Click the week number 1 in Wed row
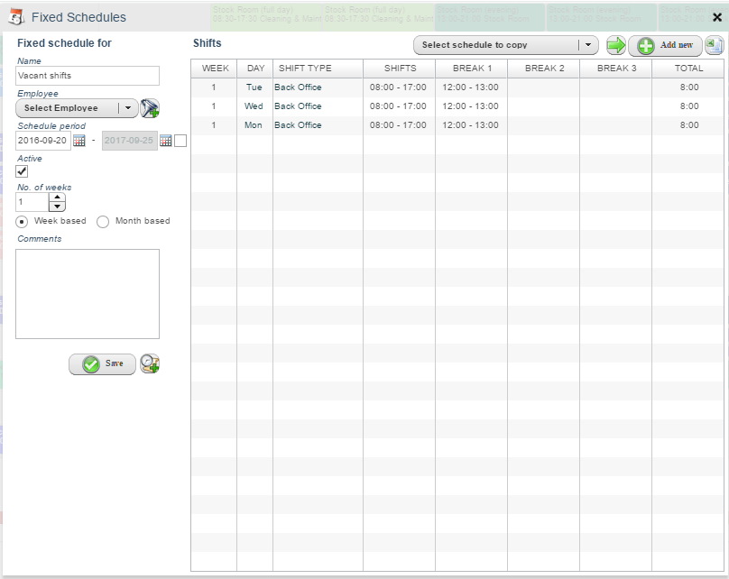This screenshot has height=579, width=729. (x=214, y=106)
